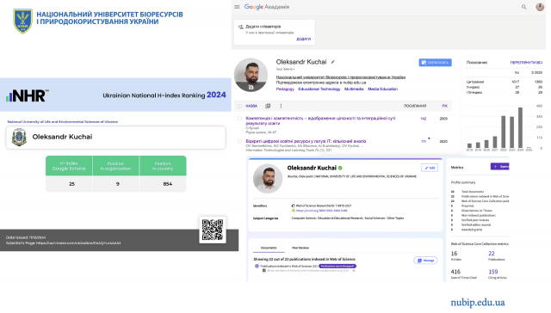Click the purple publications pill badge
The image size is (551, 313).
point(337,267)
